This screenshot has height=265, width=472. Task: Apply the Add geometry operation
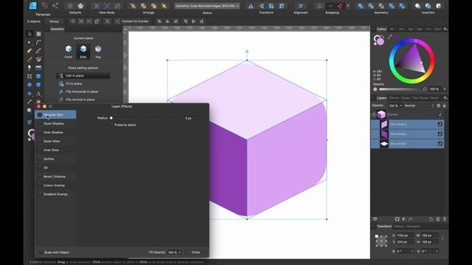[x=361, y=6]
